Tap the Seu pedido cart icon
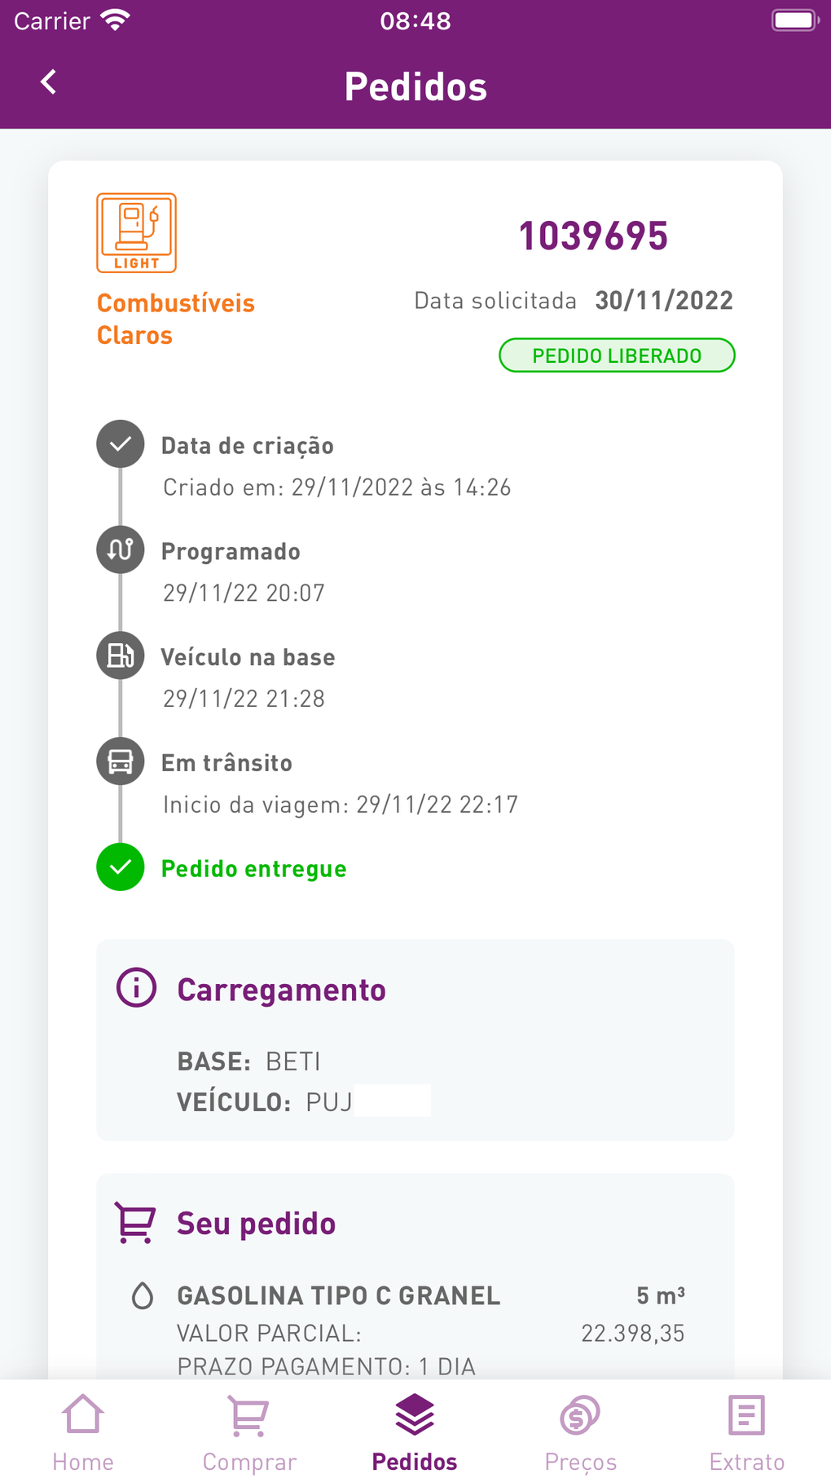 (x=134, y=1222)
